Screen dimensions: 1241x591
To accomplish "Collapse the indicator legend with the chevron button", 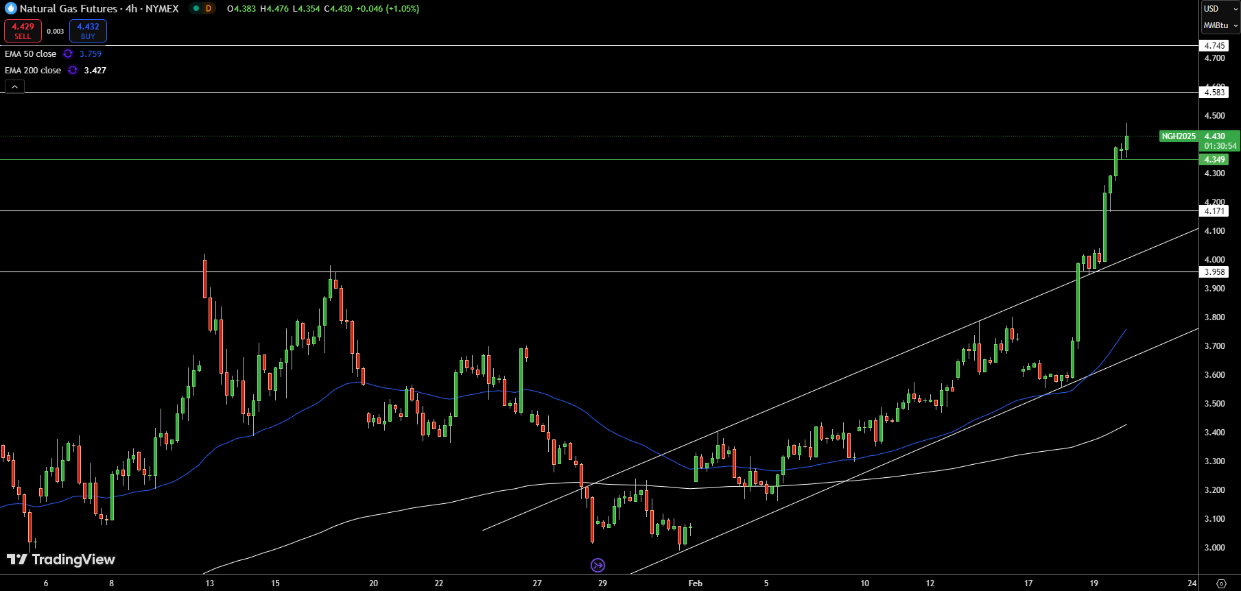I will point(14,86).
